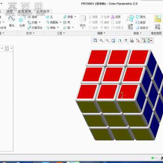This screenshot has height=163, width=163.
Task: Open the 扫描 (Sweep) dropdown arrow
Action: coord(40,22)
